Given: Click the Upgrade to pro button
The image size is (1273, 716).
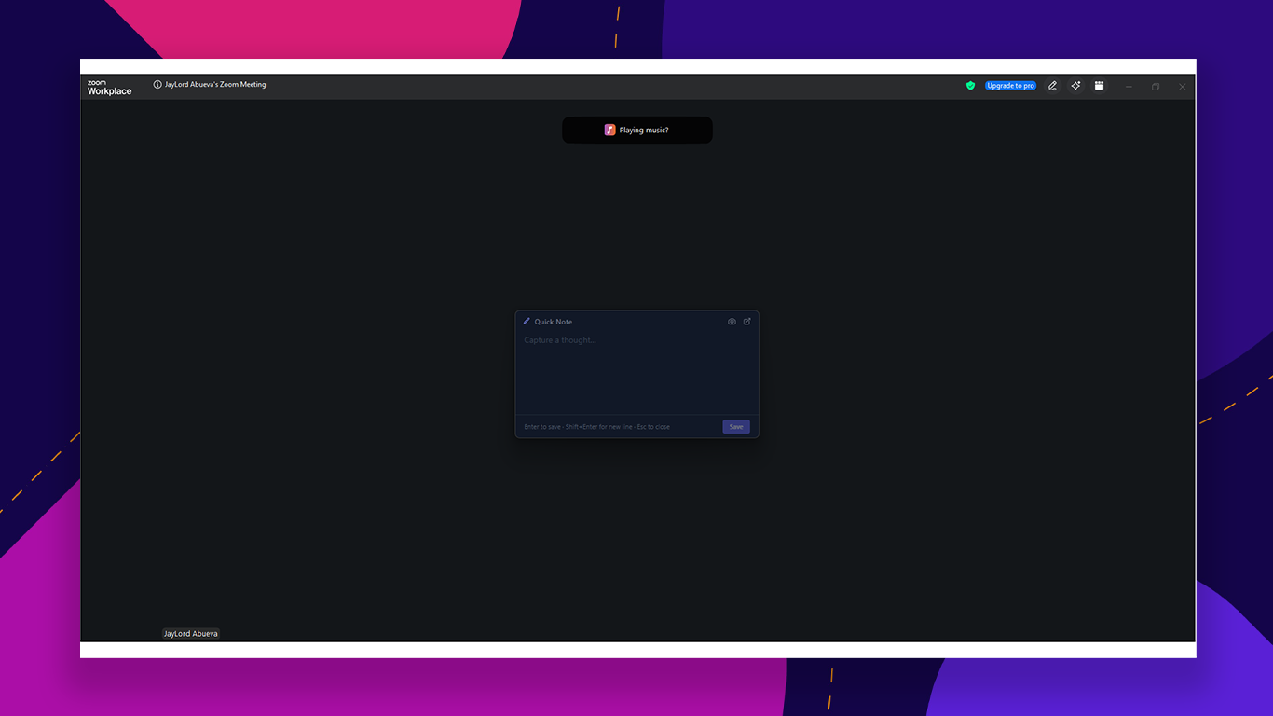Looking at the screenshot, I should coord(1010,86).
